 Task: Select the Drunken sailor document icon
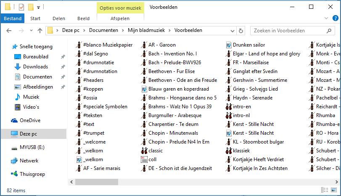click(x=229, y=45)
